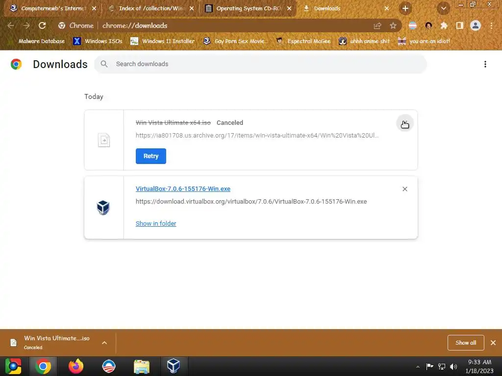Retry the canceled Win Vista download
502x376 pixels.
tap(151, 156)
